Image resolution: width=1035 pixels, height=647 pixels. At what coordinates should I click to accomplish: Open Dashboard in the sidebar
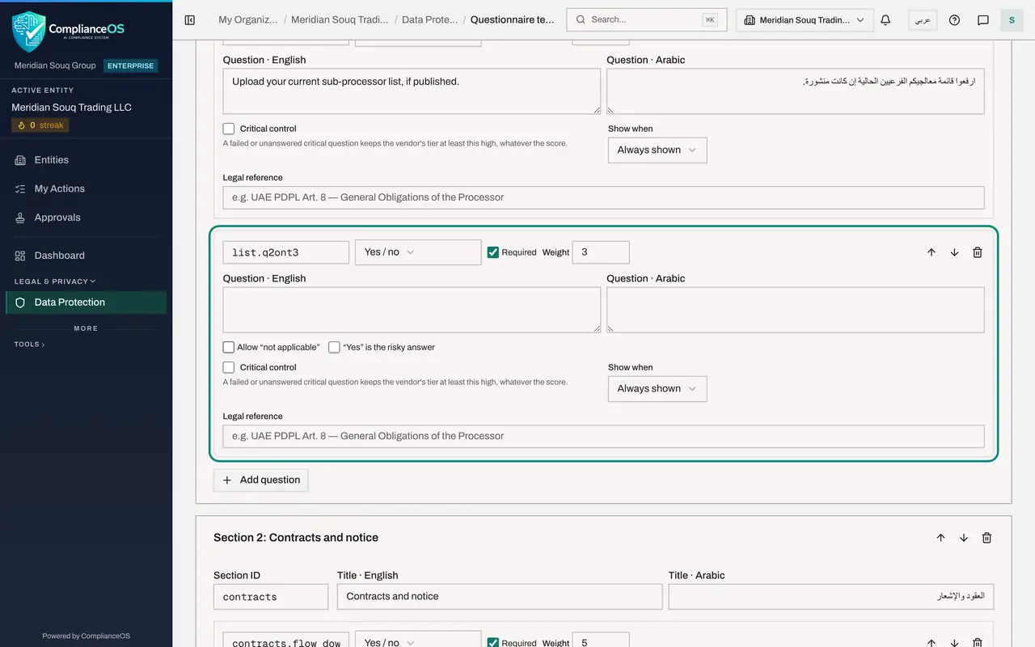click(x=86, y=256)
